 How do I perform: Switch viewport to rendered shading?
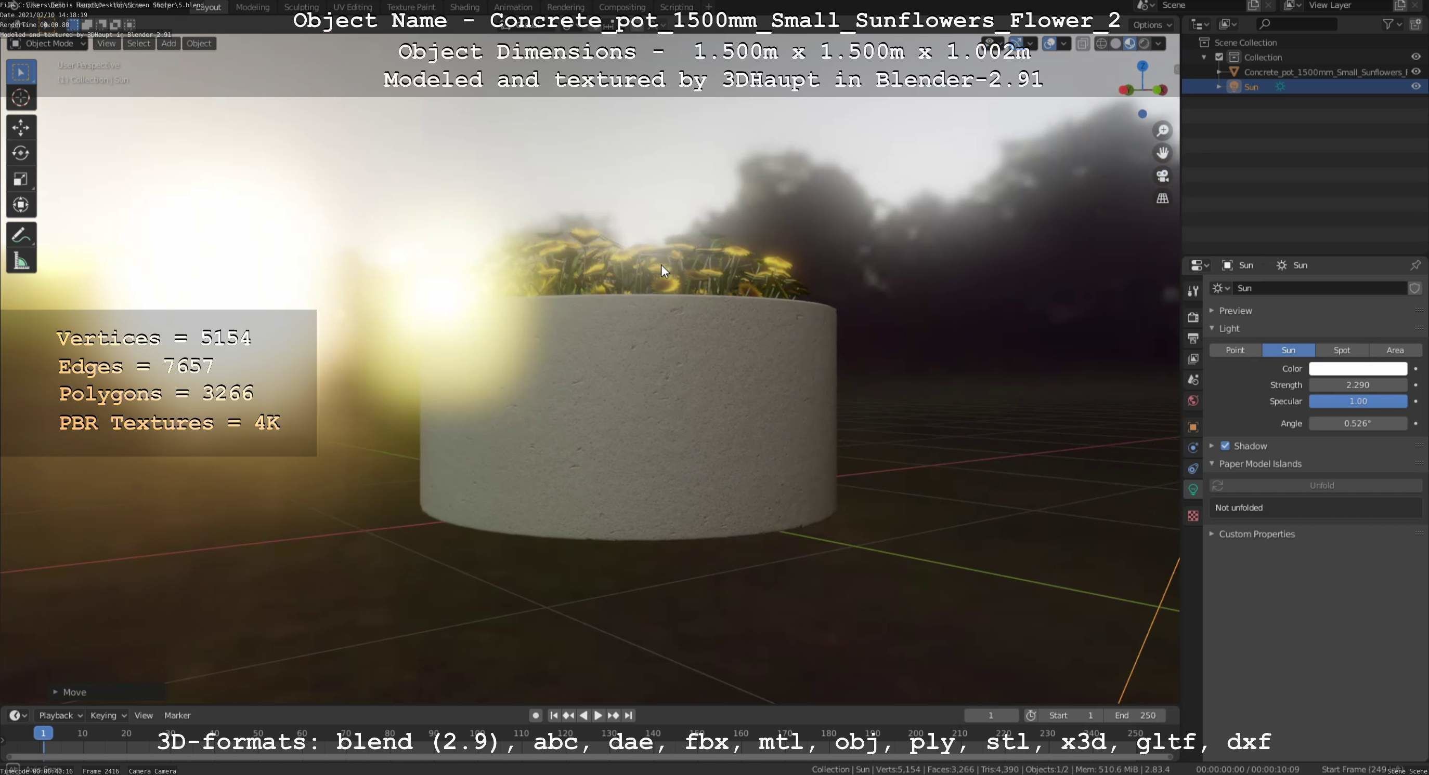click(x=1144, y=44)
